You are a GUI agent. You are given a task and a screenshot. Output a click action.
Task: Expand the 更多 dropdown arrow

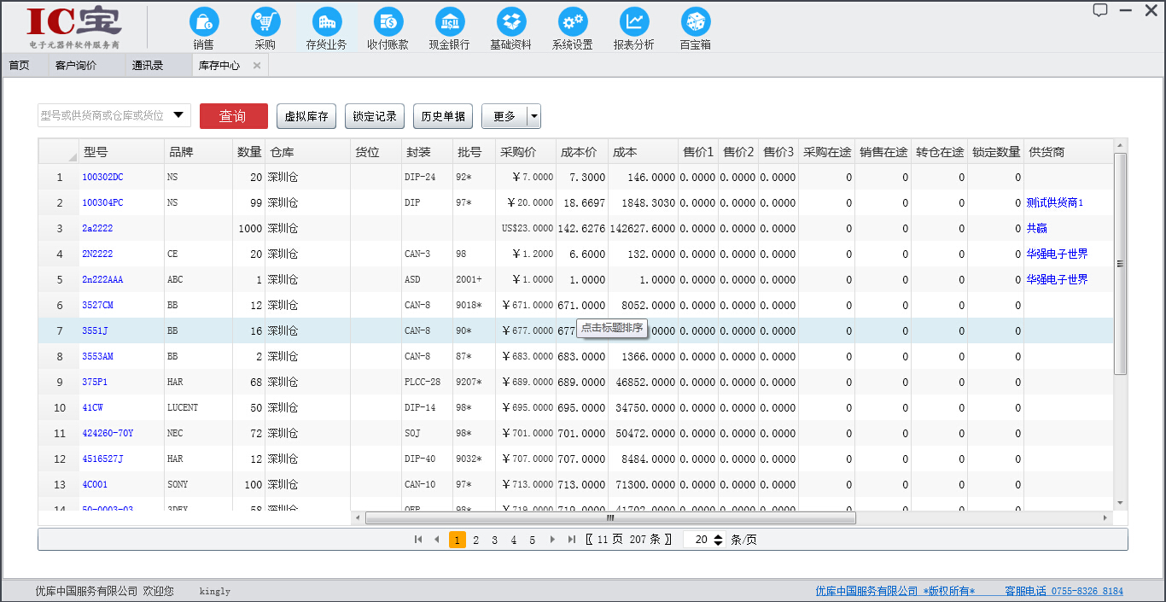point(534,116)
